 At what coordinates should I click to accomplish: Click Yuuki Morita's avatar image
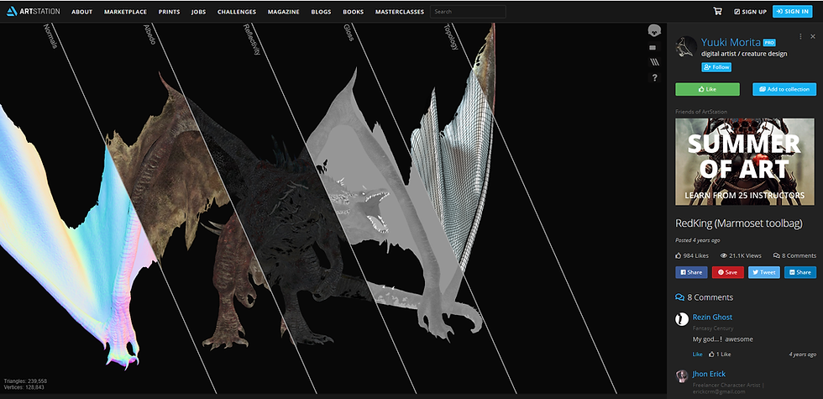[x=686, y=47]
